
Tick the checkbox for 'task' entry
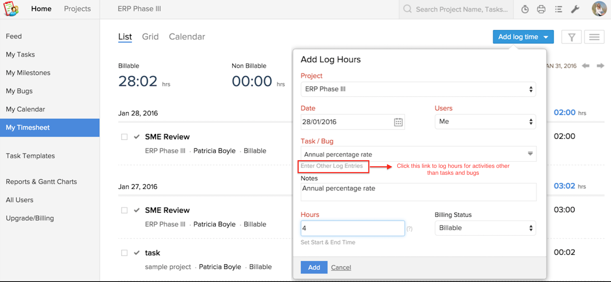(x=124, y=253)
